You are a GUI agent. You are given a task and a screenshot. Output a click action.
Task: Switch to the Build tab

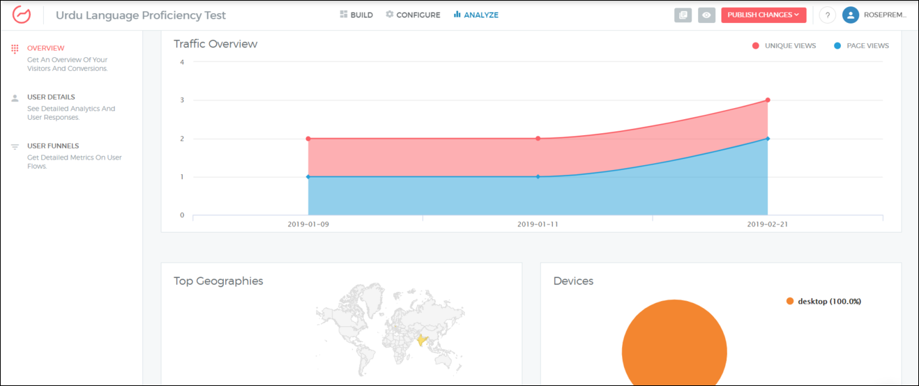point(356,15)
